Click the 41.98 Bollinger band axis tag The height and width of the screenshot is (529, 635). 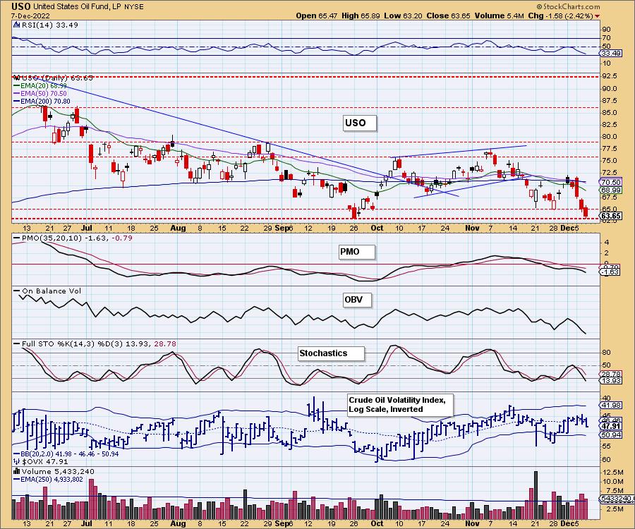click(x=611, y=405)
